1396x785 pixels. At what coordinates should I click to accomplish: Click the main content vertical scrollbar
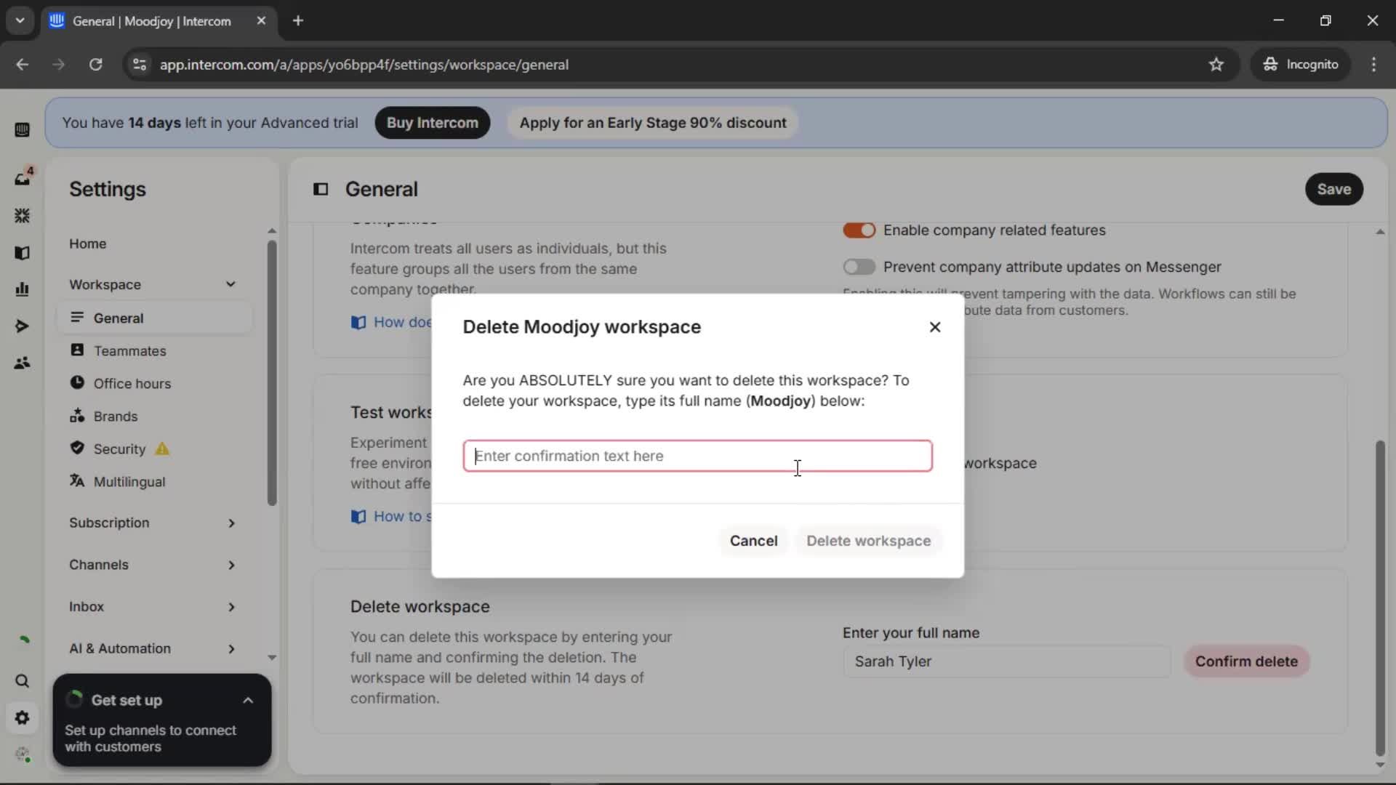[x=1380, y=597]
